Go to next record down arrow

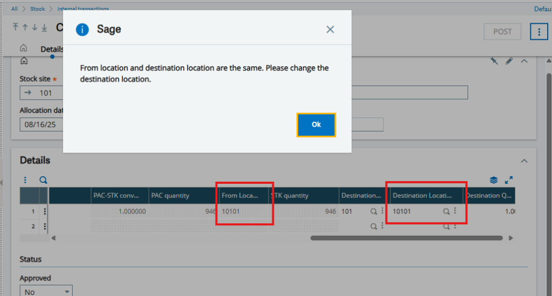click(34, 27)
